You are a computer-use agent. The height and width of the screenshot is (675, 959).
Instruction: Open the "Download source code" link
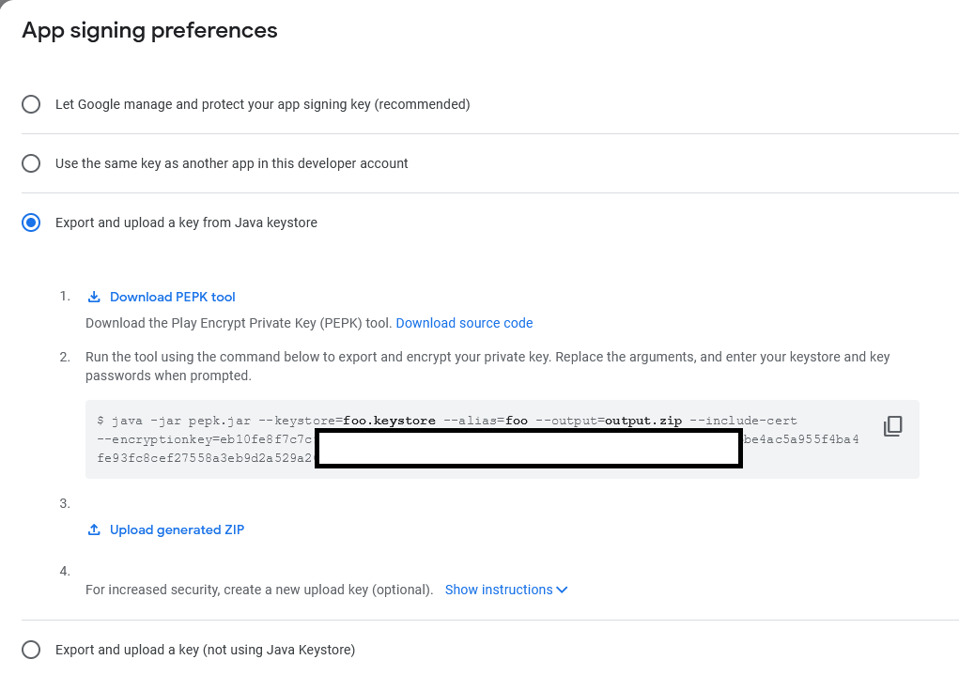(464, 323)
